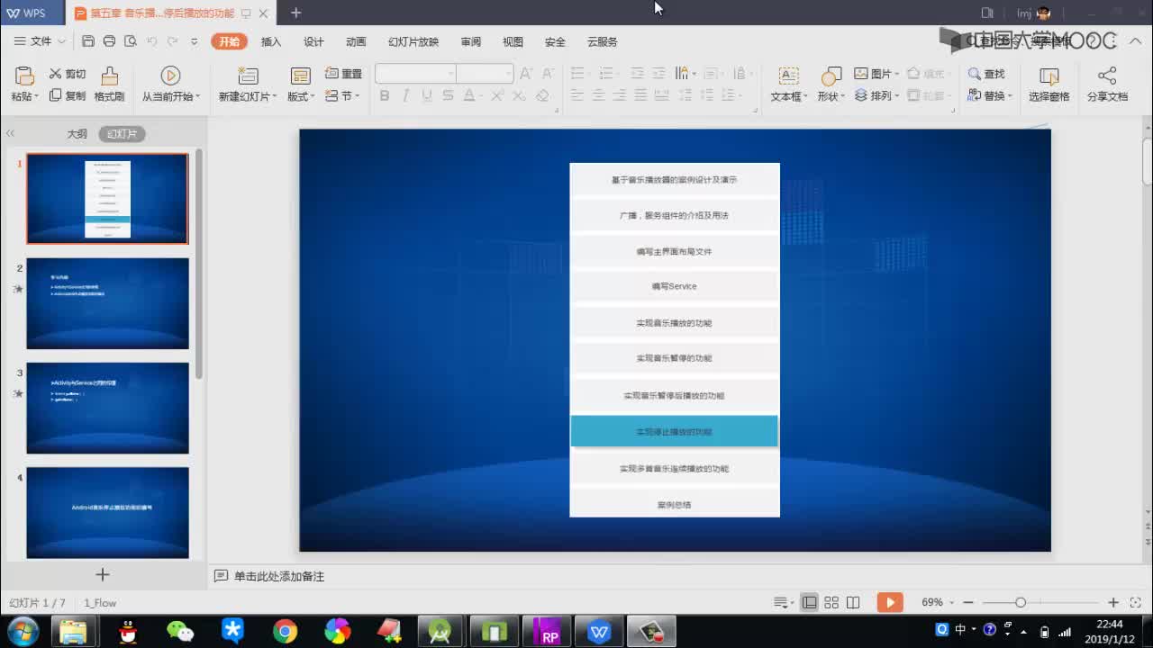Click the Windows Start button
Viewport: 1153px width, 648px height.
click(x=22, y=631)
